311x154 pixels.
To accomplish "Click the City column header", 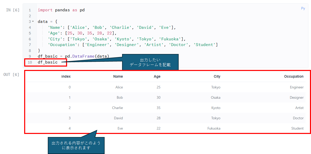I will click(x=217, y=76).
